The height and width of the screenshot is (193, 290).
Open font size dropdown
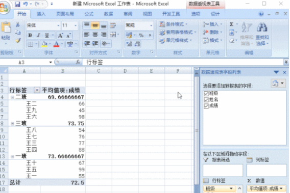pyautogui.click(x=76, y=25)
